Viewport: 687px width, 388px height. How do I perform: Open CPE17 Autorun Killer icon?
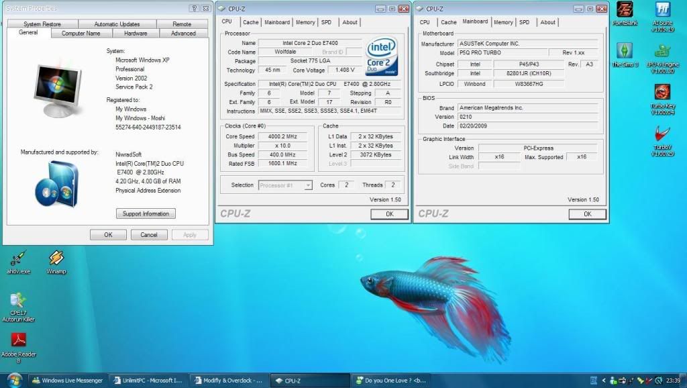coord(18,300)
